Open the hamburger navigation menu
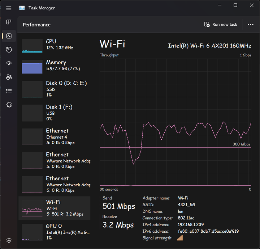The image size is (260, 249). (x=9, y=8)
